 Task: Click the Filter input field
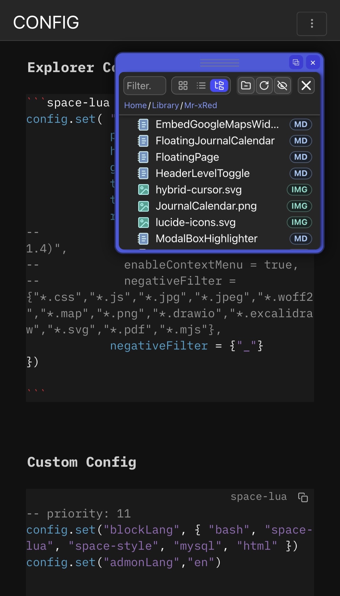144,86
